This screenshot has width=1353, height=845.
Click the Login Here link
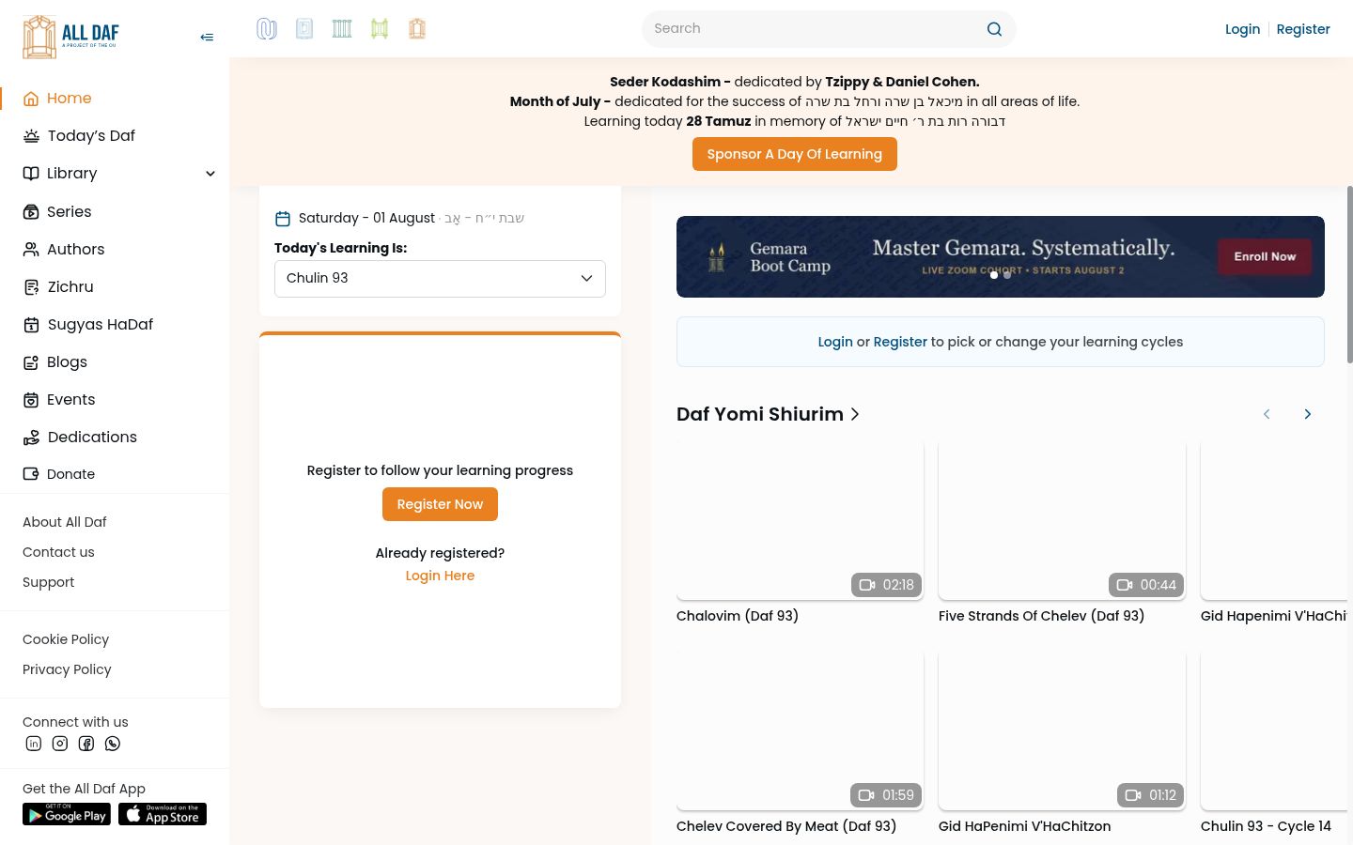(x=440, y=576)
